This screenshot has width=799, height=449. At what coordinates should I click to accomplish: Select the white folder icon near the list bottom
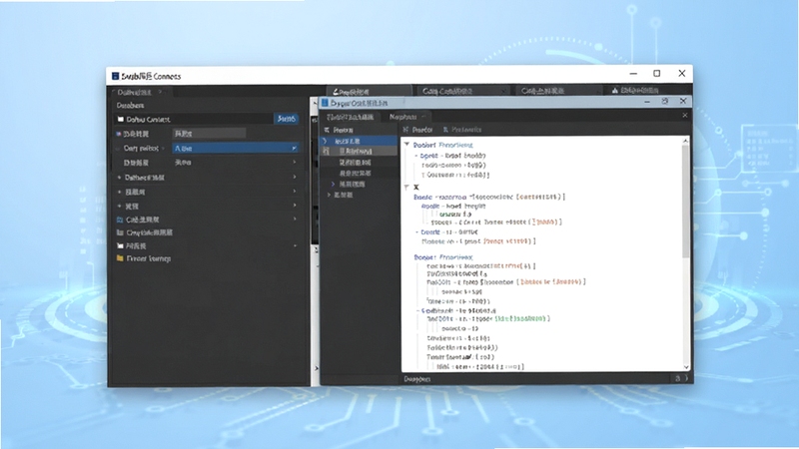[x=120, y=245]
